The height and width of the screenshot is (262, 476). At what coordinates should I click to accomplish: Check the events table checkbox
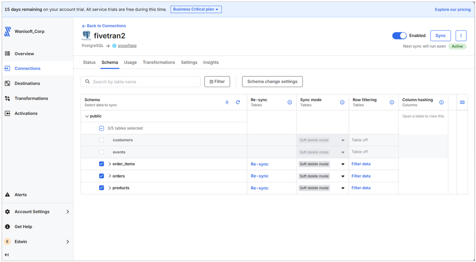(x=101, y=152)
